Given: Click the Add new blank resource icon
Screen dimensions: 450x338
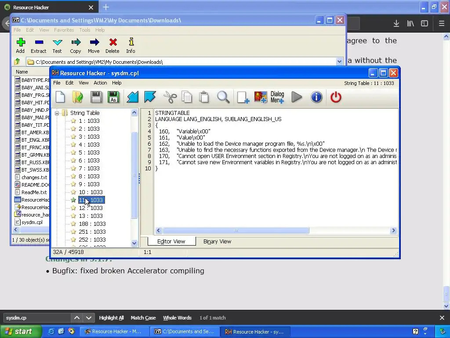Looking at the screenshot, I should pos(243,97).
